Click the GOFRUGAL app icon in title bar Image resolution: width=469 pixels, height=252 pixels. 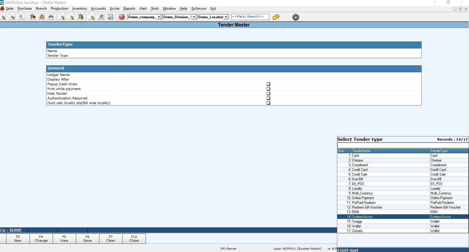point(2,2)
